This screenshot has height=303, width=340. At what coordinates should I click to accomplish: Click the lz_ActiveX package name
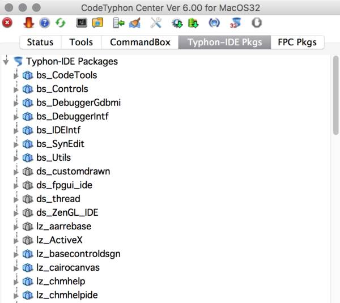[59, 240]
